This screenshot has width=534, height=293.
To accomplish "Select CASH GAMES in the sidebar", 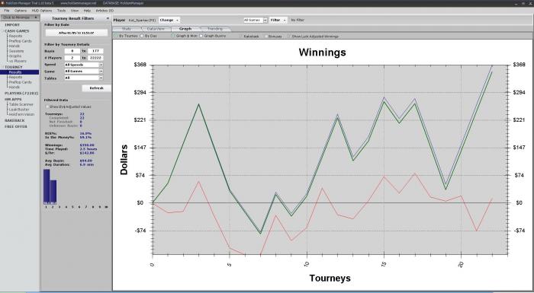I will pos(17,31).
